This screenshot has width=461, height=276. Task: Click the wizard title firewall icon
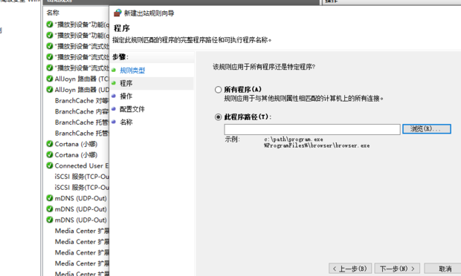117,13
